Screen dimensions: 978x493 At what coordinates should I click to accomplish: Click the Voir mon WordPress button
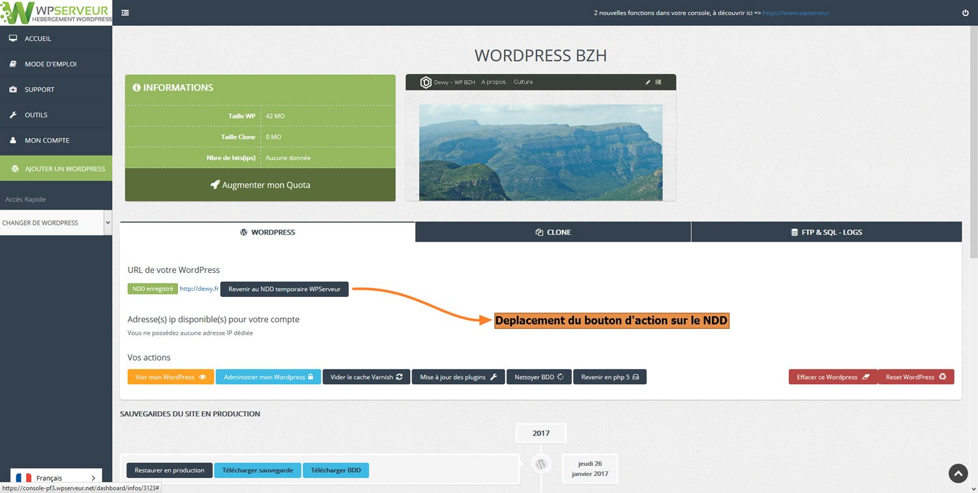(171, 377)
